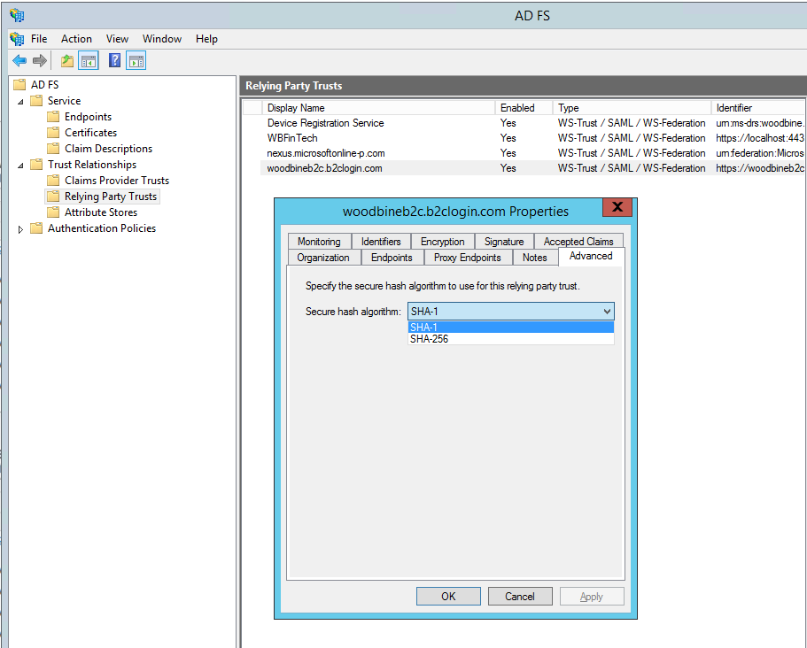Image resolution: width=807 pixels, height=648 pixels.
Task: Select Endpoints under Service in tree
Action: 88,116
